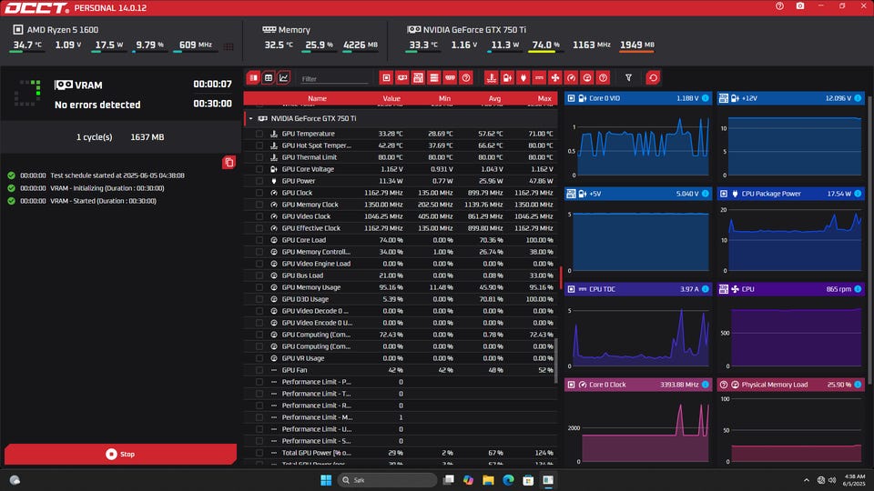The image size is (874, 491).
Task: Toggle storage hardware filter icon
Action: point(434,78)
